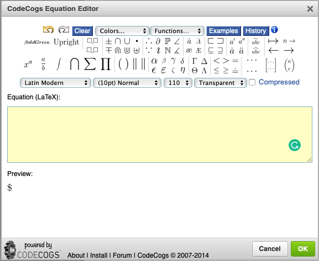Toggle the Compressed checkbox

point(252,82)
